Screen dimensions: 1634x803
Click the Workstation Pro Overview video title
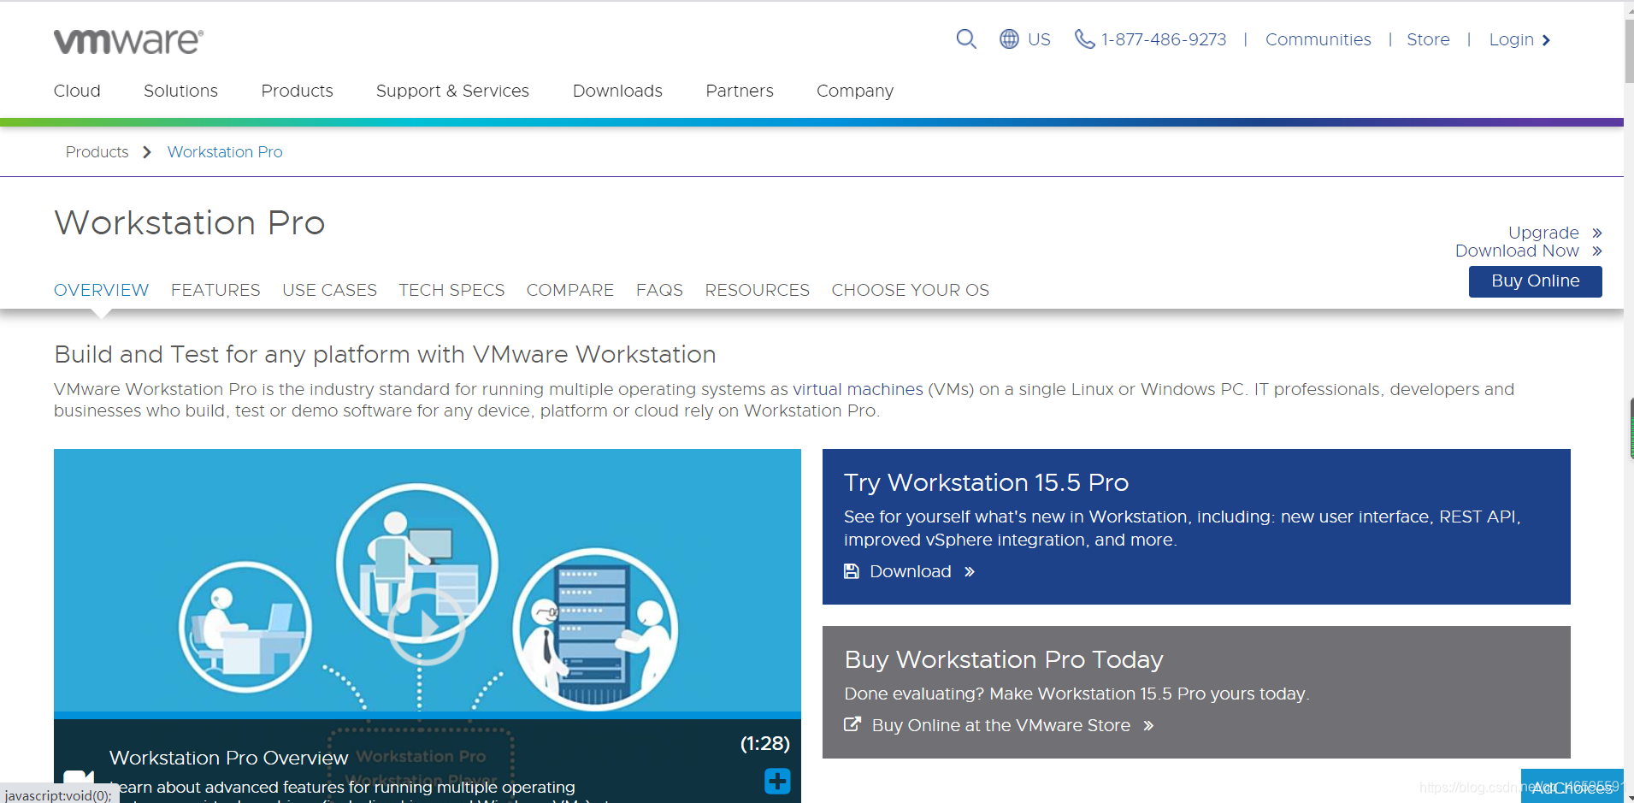coord(228,758)
